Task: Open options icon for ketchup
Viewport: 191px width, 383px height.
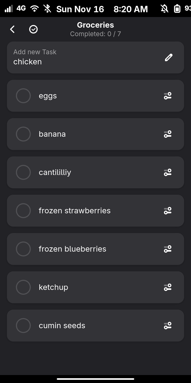Action: (168, 287)
